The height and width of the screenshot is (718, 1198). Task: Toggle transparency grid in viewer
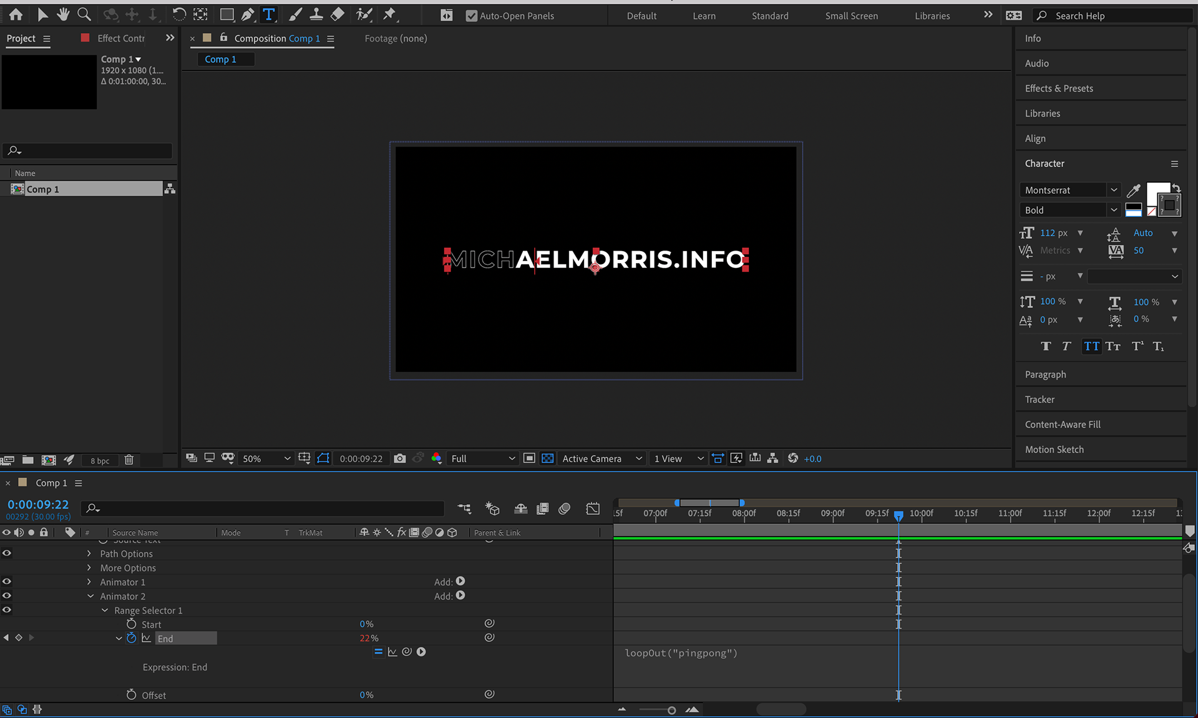tap(547, 458)
